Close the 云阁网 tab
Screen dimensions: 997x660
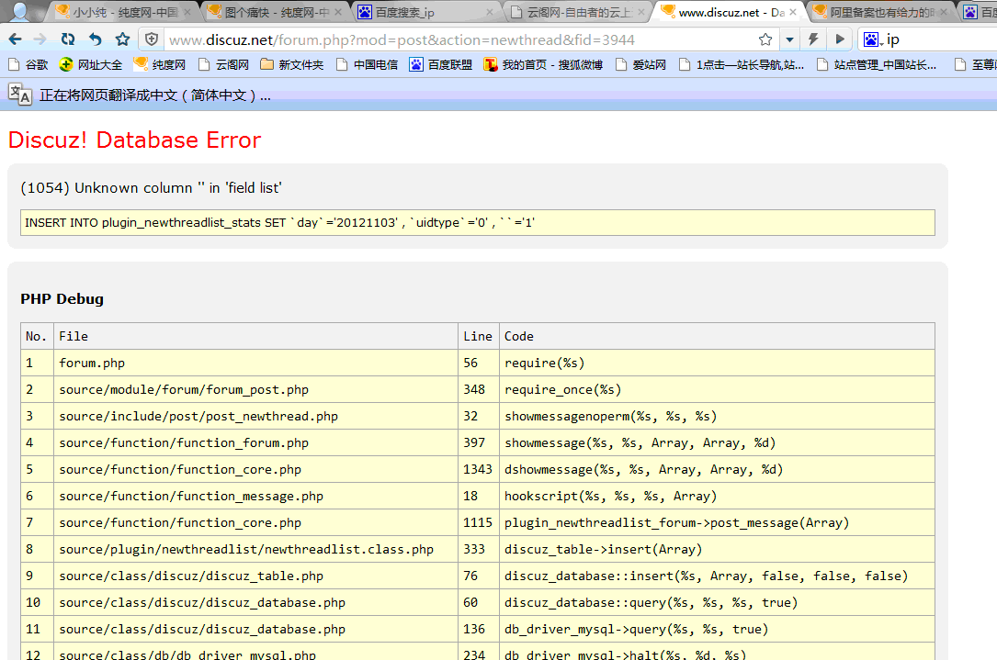tap(641, 12)
